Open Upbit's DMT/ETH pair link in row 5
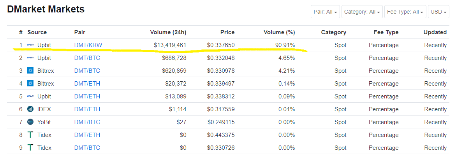This screenshot has height=163, width=456. (87, 96)
